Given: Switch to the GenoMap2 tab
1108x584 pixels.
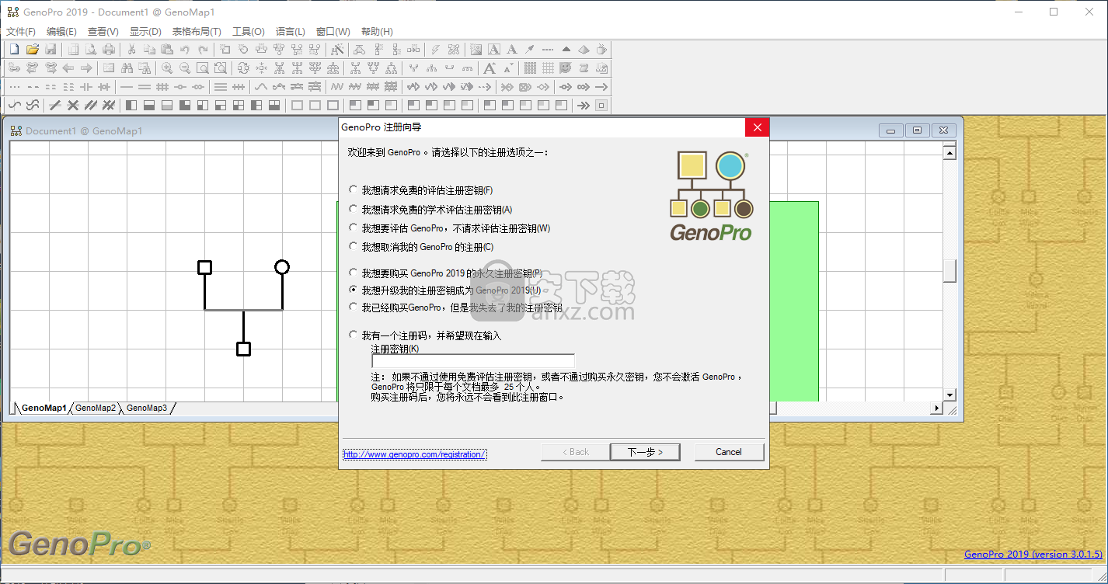Looking at the screenshot, I should (x=96, y=408).
